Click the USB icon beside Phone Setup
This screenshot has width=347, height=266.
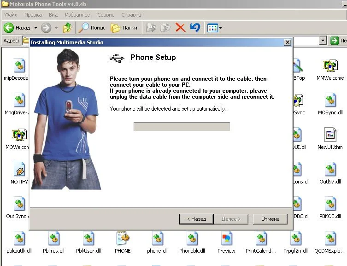tap(117, 58)
